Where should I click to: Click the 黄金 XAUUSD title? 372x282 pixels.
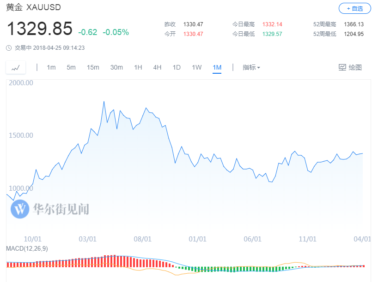click(x=33, y=7)
